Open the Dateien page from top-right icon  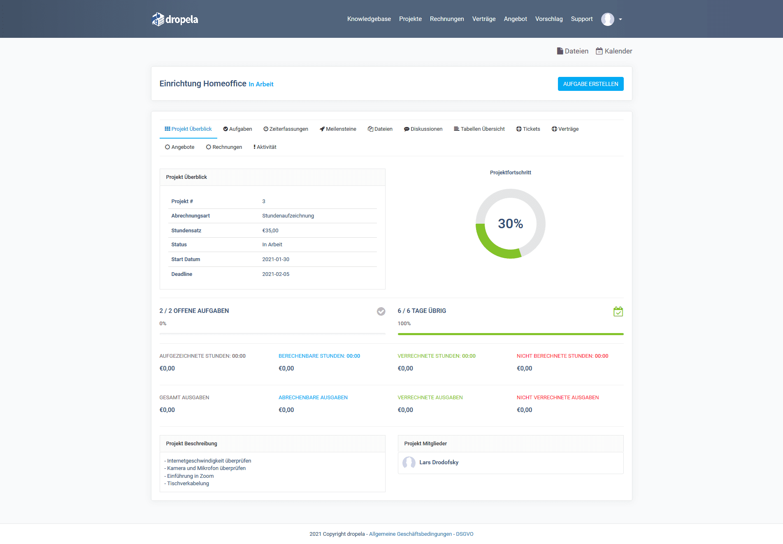[573, 51]
